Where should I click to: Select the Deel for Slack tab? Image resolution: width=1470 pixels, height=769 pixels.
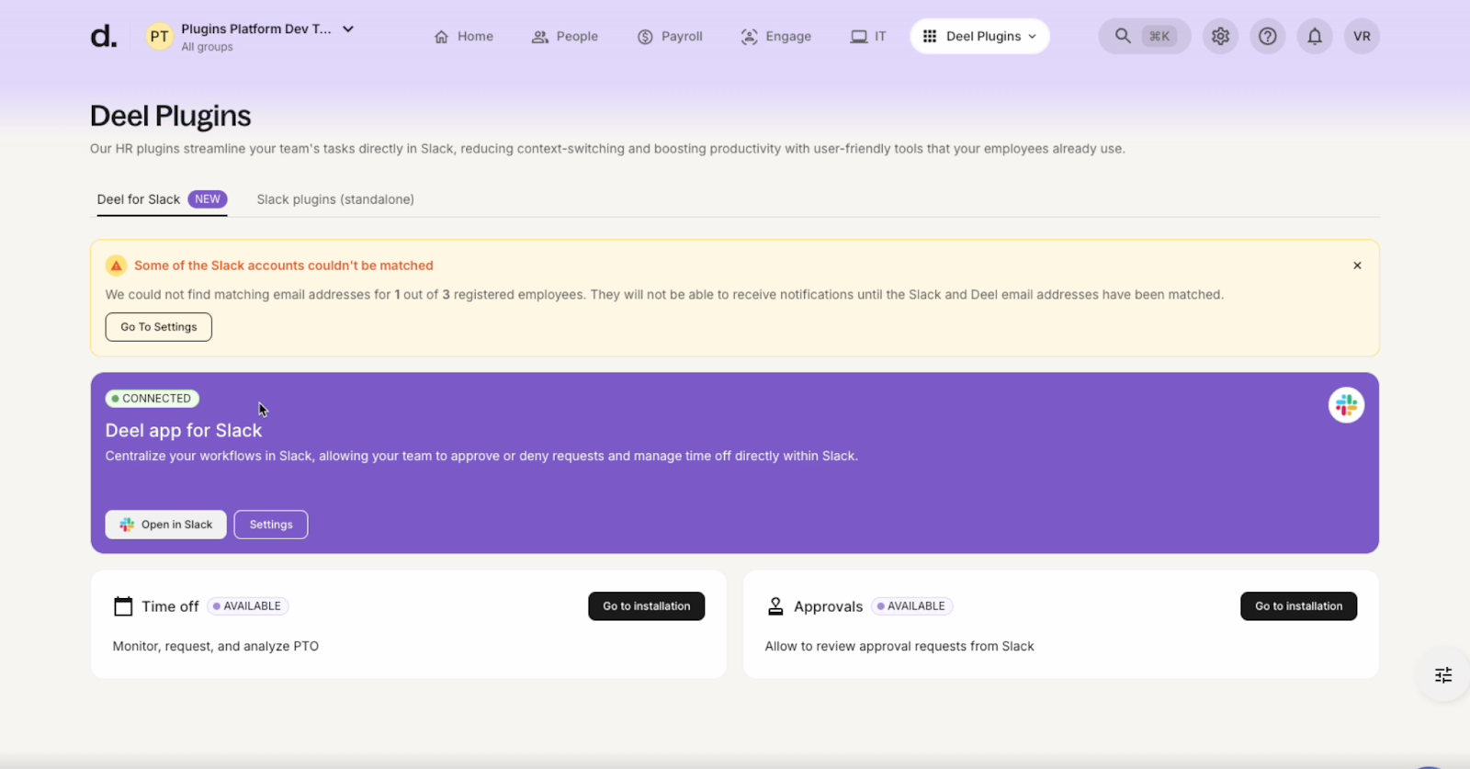pos(140,199)
